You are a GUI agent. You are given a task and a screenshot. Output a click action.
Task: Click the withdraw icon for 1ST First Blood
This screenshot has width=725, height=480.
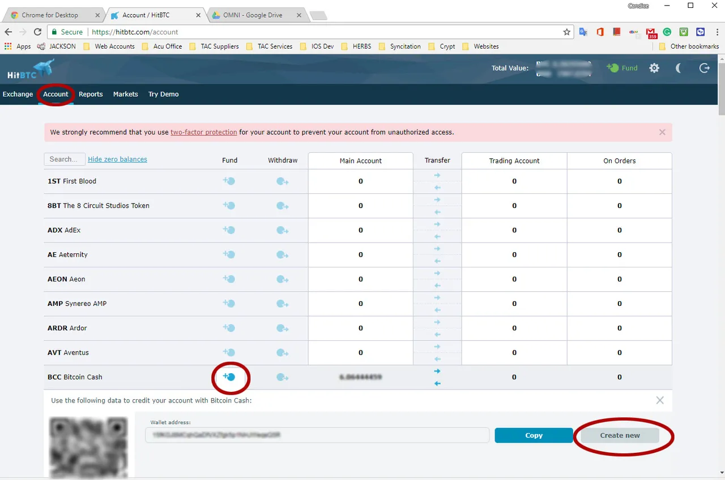pyautogui.click(x=283, y=181)
